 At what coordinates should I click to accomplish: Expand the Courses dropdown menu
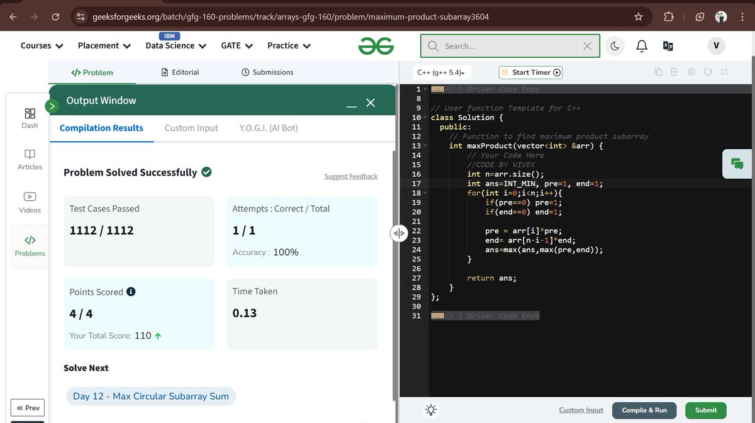(42, 46)
